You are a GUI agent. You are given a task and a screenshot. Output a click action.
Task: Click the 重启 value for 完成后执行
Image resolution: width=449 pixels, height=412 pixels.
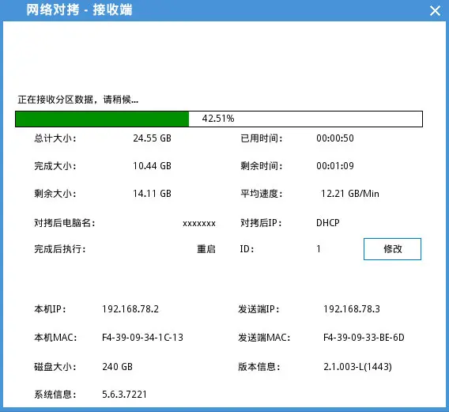coord(206,249)
